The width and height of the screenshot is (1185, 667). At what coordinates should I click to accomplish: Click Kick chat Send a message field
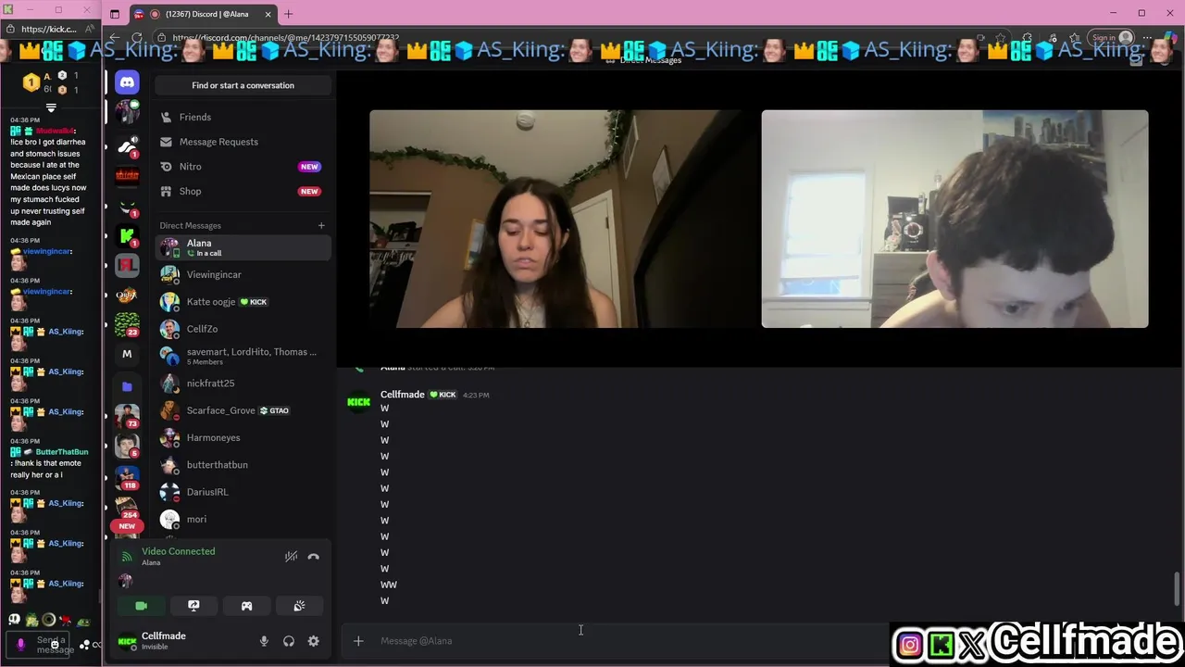(55, 645)
